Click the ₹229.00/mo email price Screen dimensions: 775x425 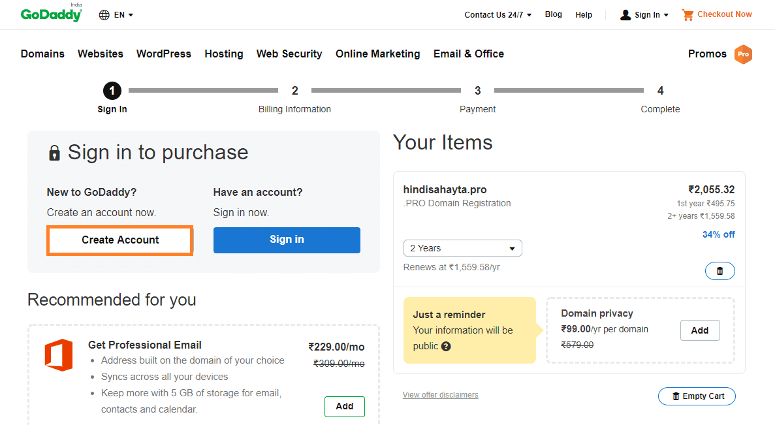337,347
